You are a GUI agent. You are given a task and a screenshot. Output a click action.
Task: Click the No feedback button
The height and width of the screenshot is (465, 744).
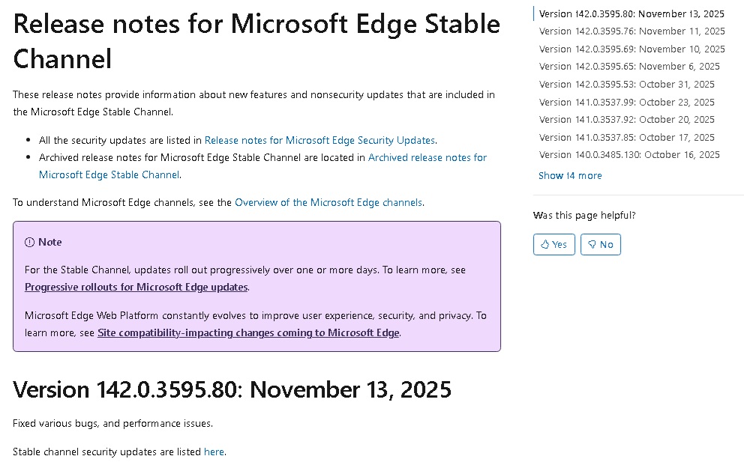[x=600, y=244]
